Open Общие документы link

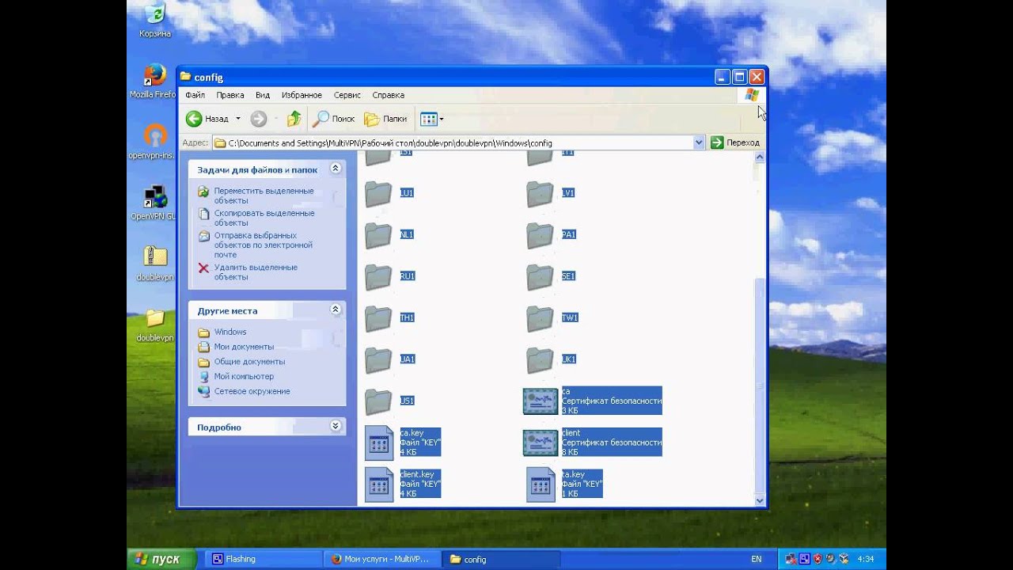click(x=249, y=362)
